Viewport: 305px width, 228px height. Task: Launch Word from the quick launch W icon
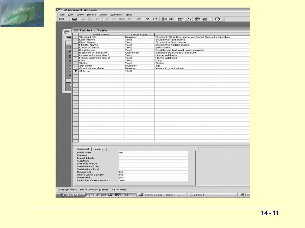(118, 195)
